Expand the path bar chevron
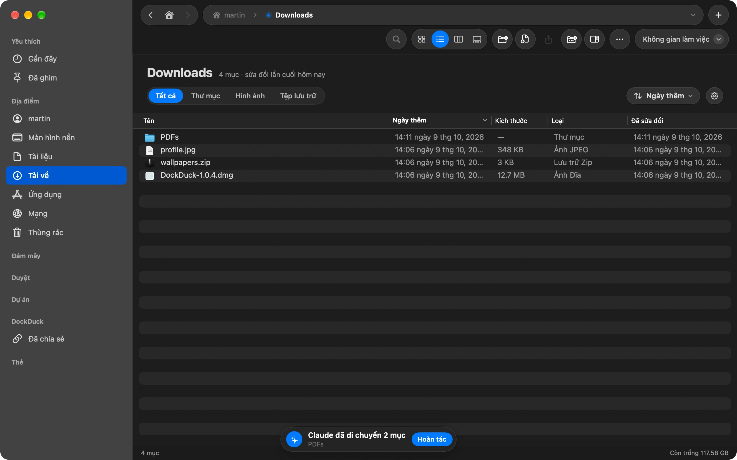 click(693, 15)
